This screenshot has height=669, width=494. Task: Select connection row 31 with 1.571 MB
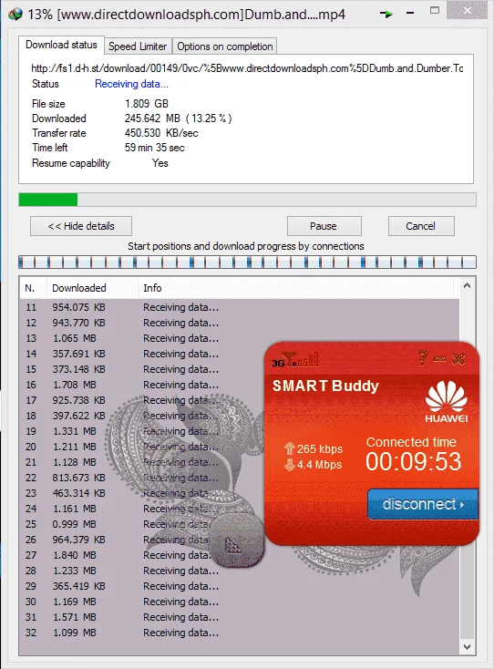(240, 617)
